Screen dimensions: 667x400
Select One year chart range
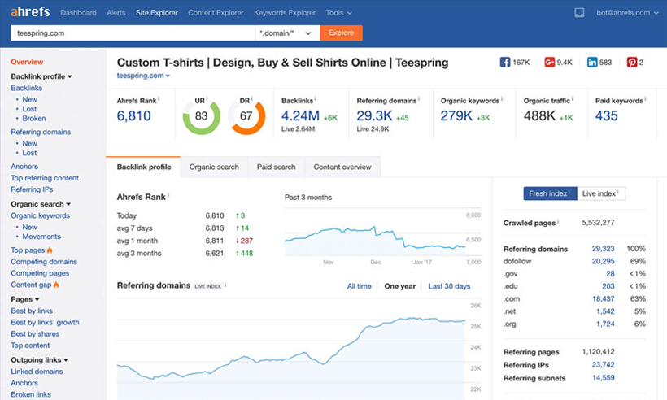point(400,286)
